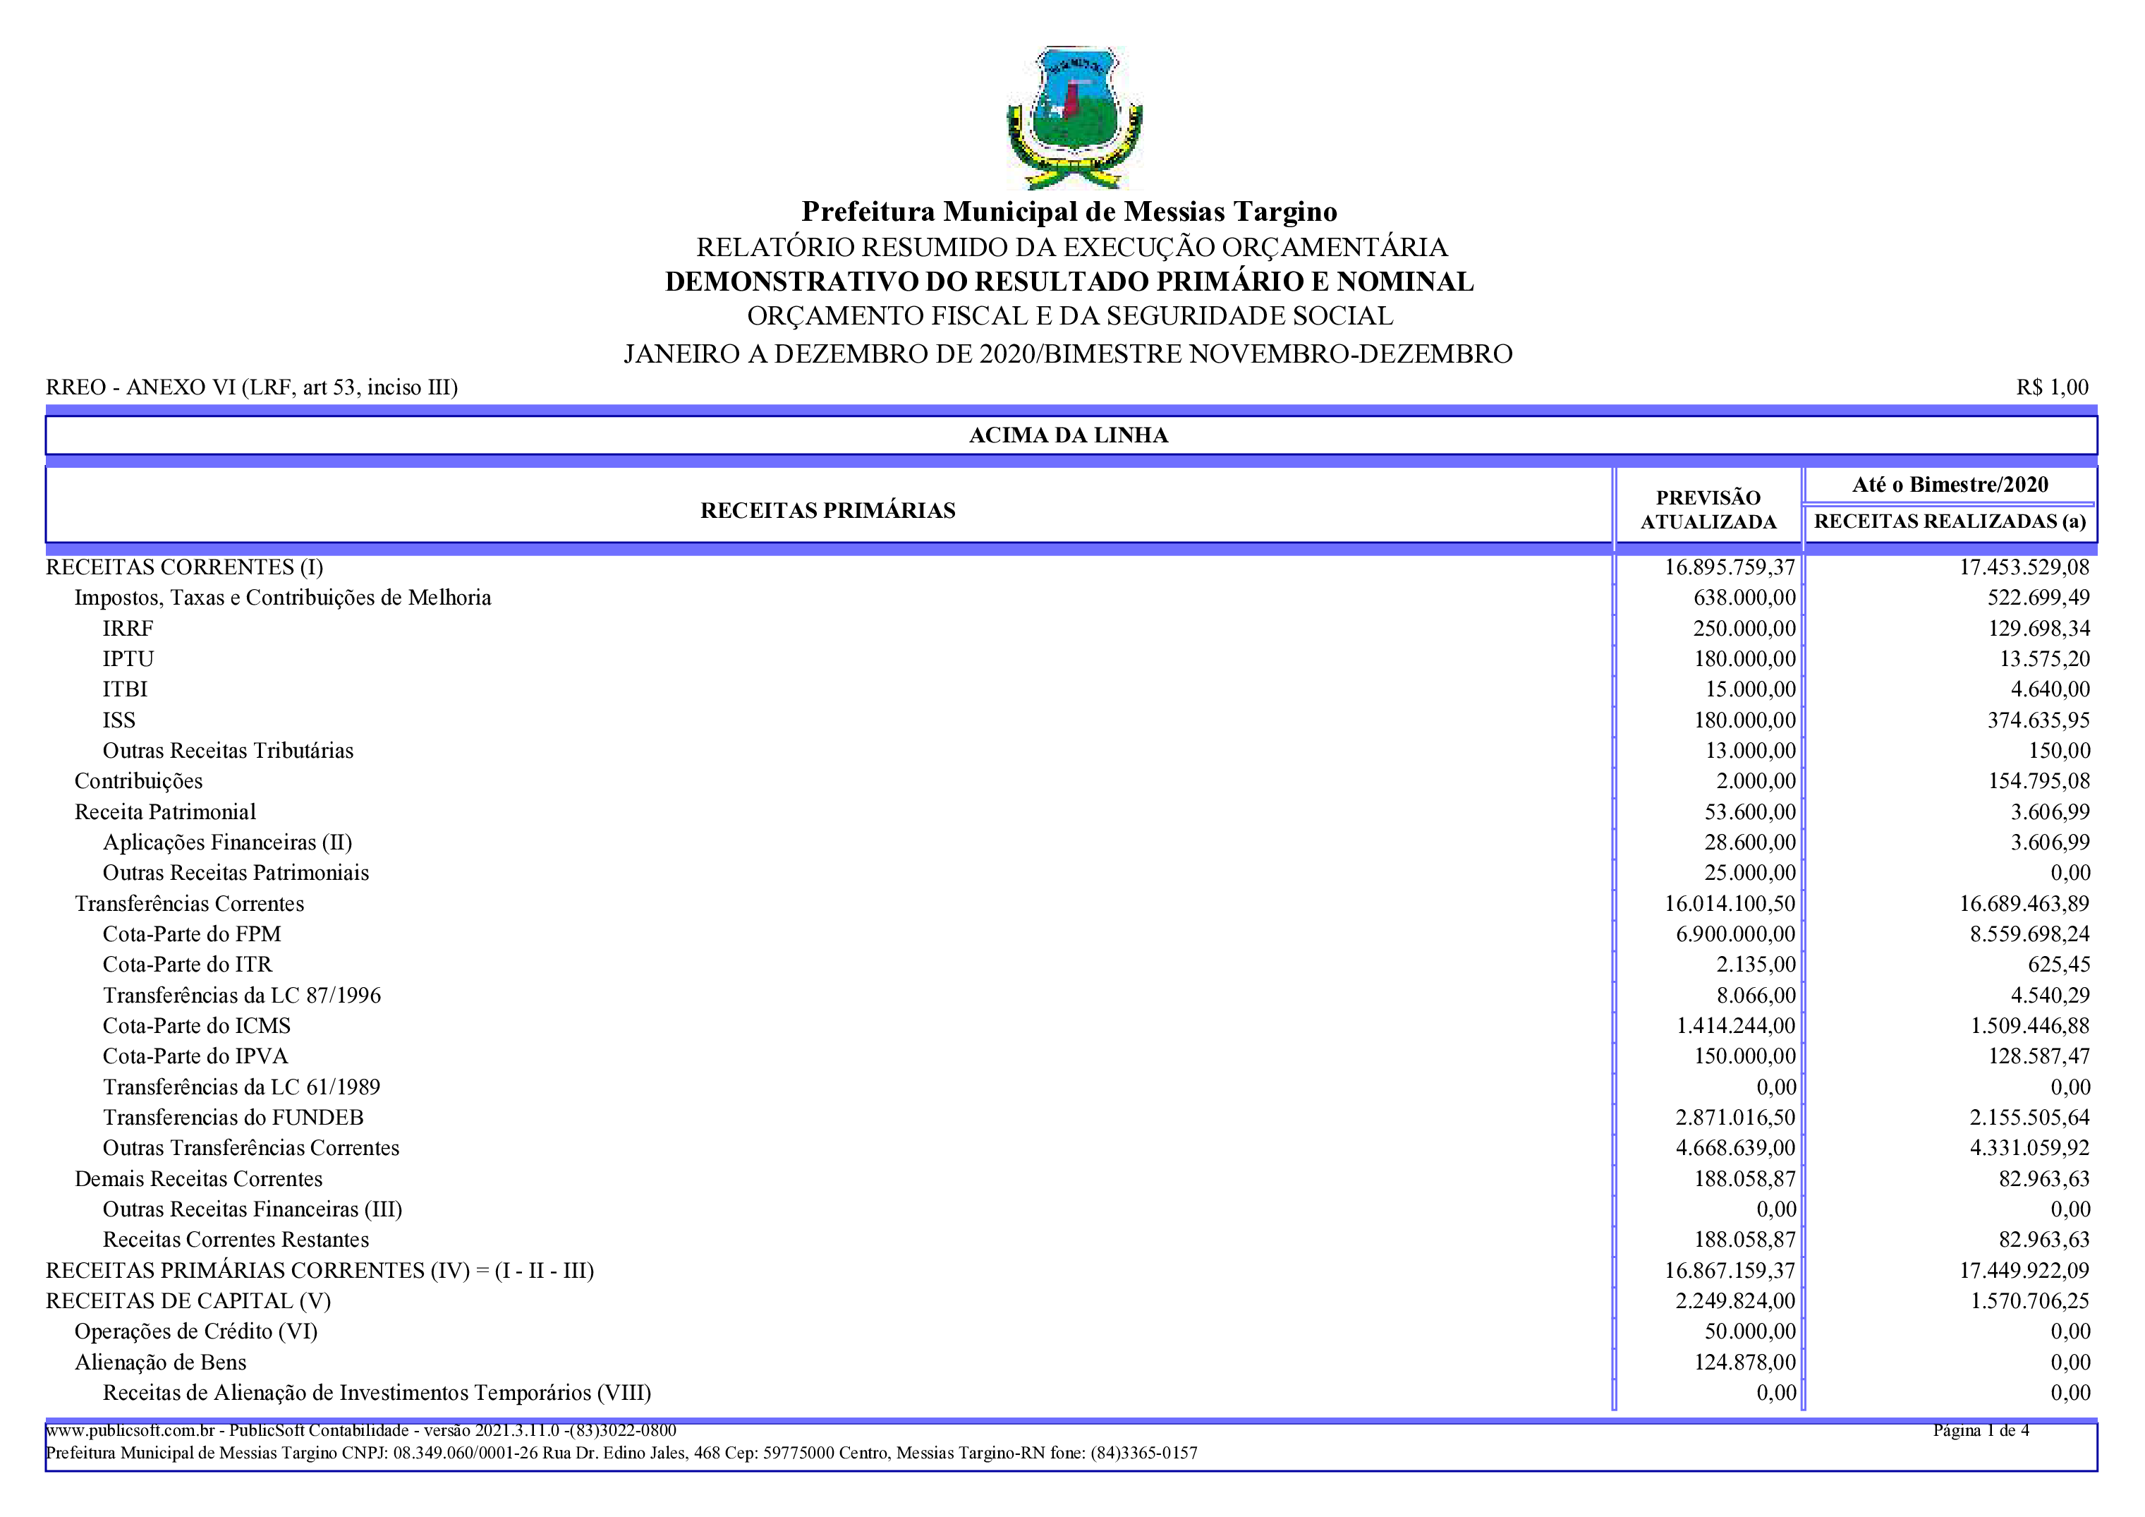Select the Cota-Parte do ICMS value 1.414.244,00
The height and width of the screenshot is (1517, 2145).
click(x=1735, y=1027)
